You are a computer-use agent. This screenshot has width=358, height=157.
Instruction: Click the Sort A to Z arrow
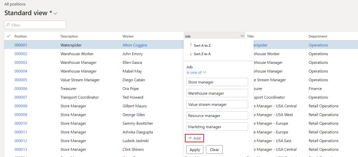click(x=191, y=45)
